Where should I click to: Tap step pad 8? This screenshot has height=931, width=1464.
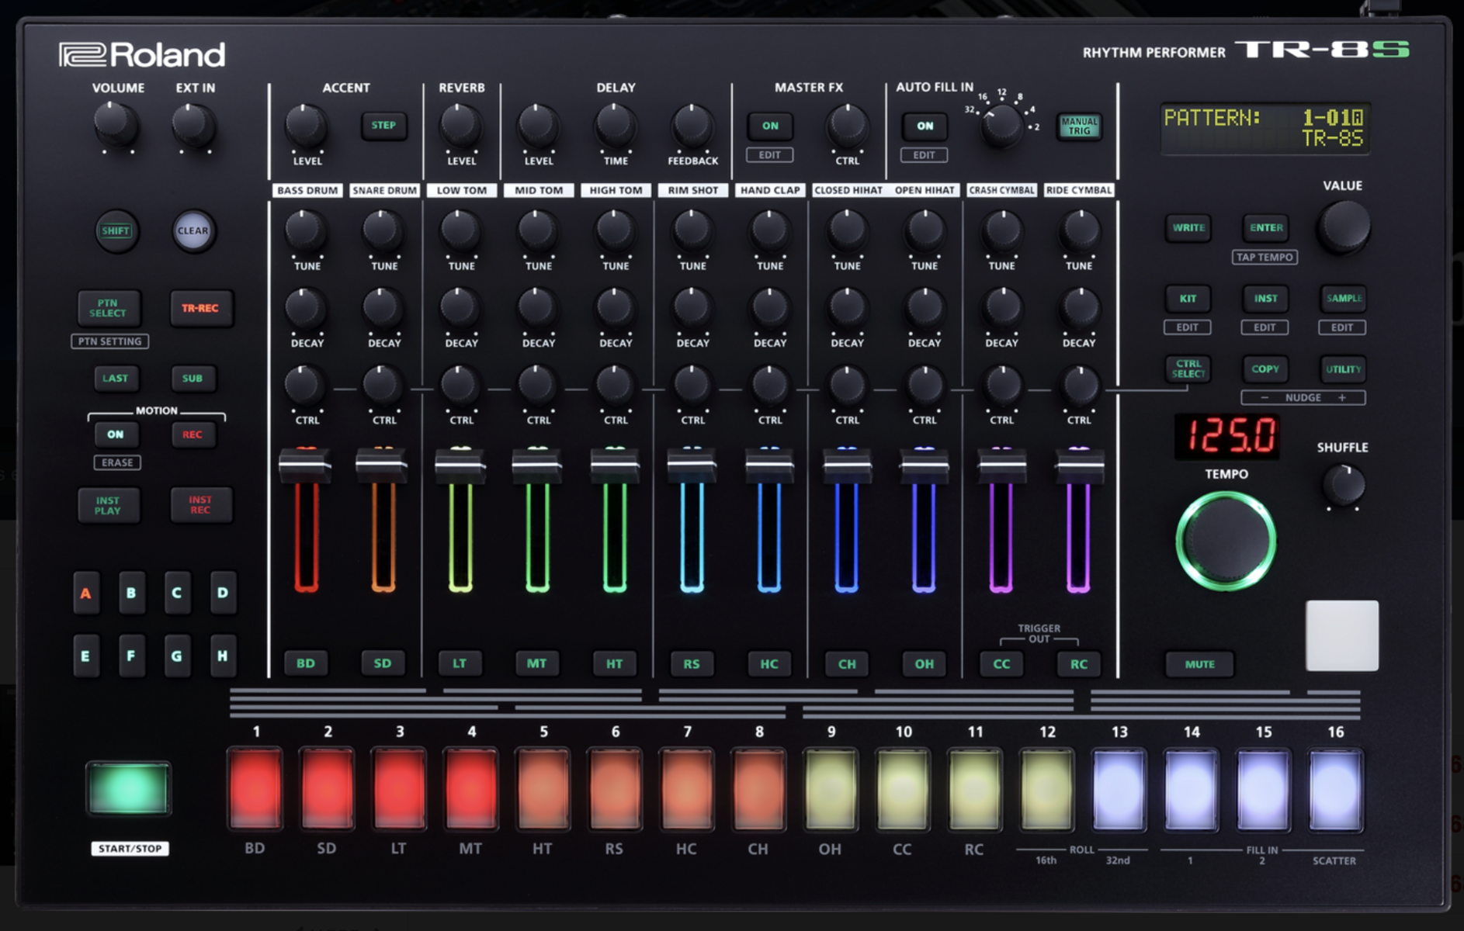[x=759, y=788]
